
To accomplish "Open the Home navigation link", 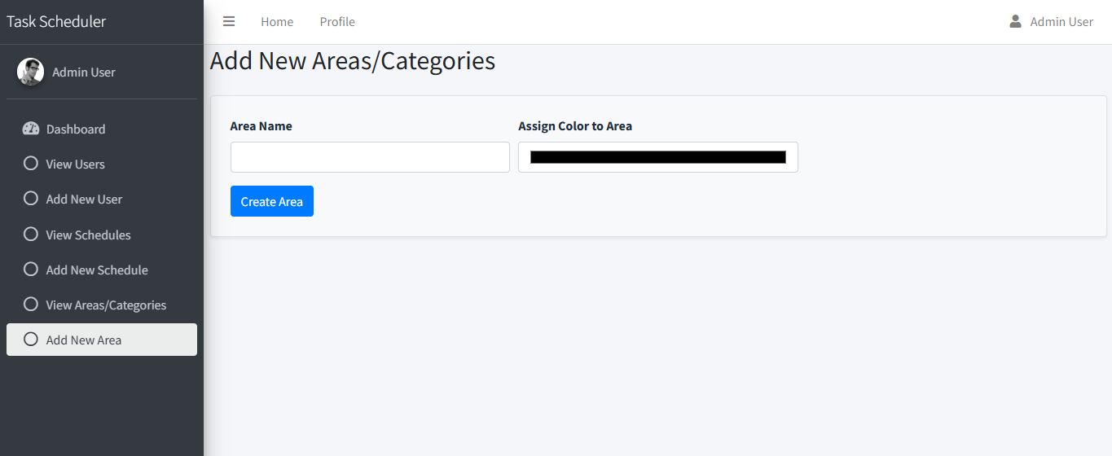I will click(277, 22).
